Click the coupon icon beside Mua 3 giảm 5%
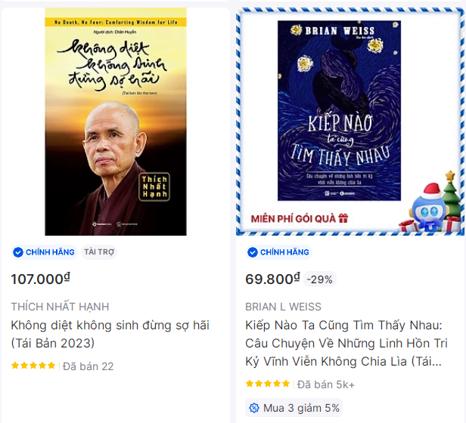Viewport: 466px width, 423px height. (254, 408)
